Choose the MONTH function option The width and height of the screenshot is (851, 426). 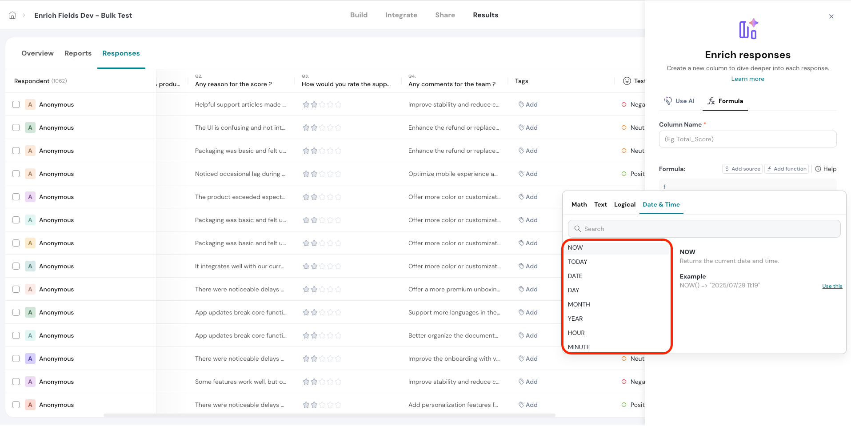[579, 304]
